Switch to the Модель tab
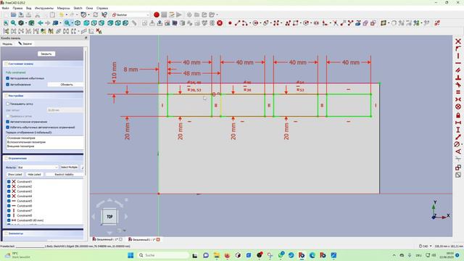 pyautogui.click(x=7, y=43)
